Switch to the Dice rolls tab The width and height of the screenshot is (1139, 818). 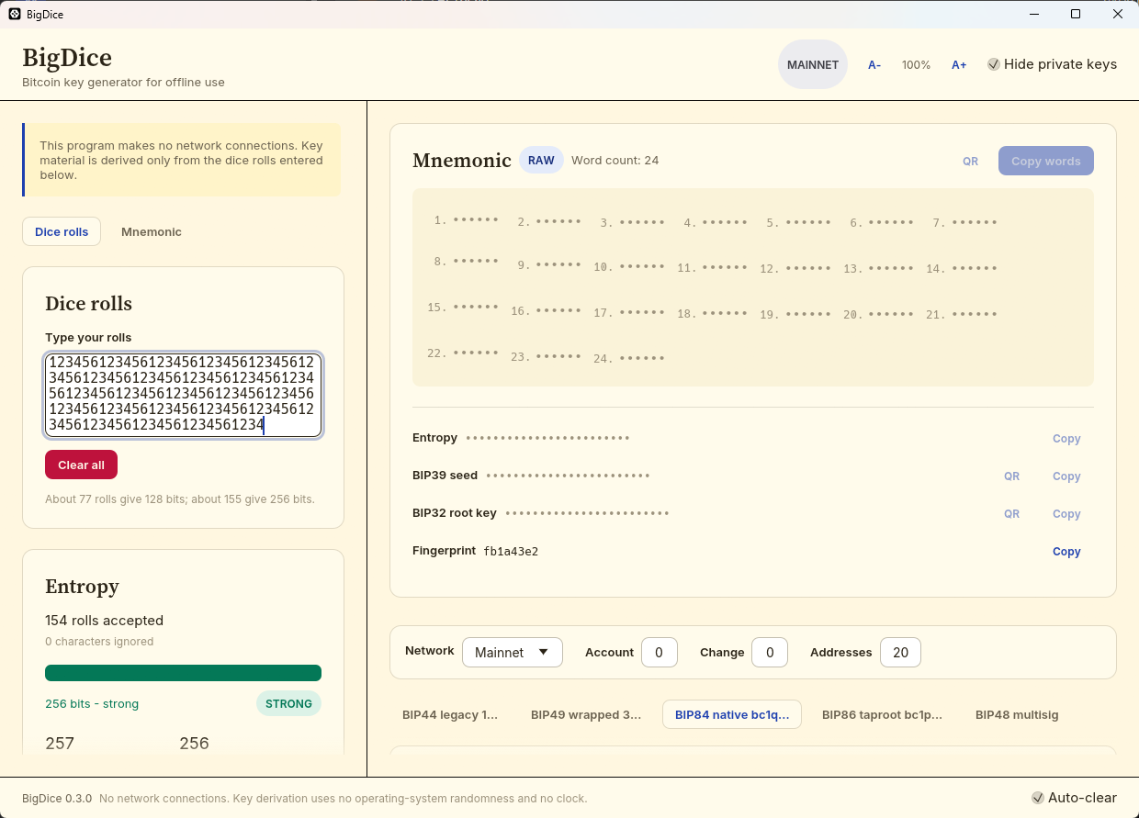pos(62,231)
